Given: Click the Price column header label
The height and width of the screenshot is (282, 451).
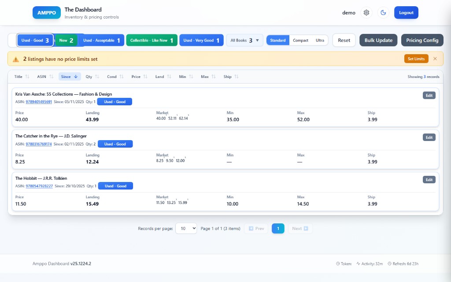Looking at the screenshot, I should (x=136, y=77).
